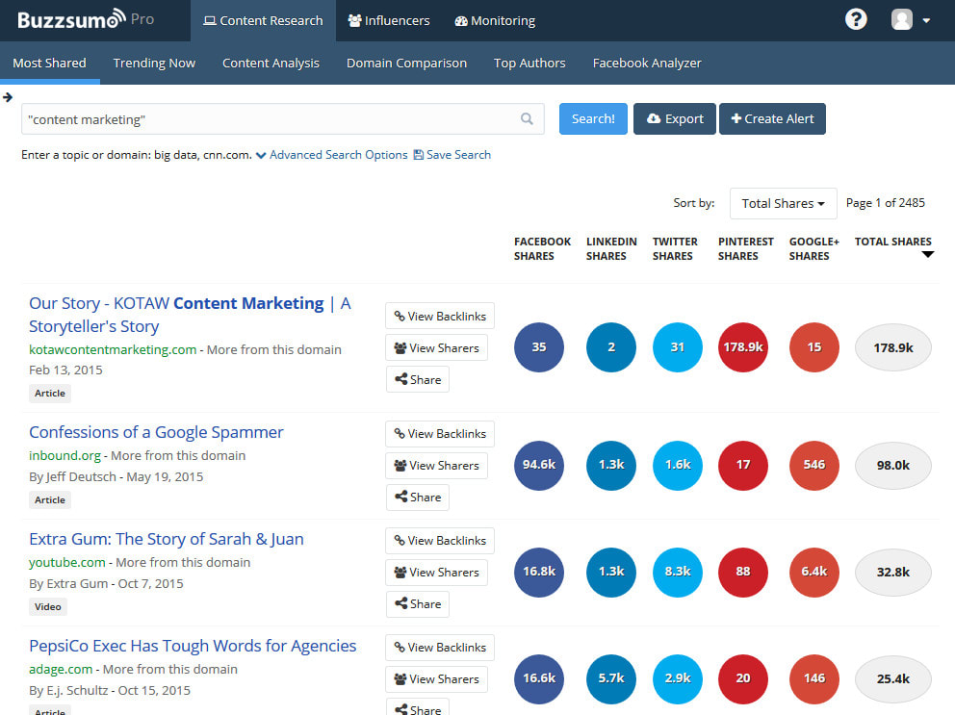Click the Export button
The image size is (955, 715).
[x=675, y=118]
